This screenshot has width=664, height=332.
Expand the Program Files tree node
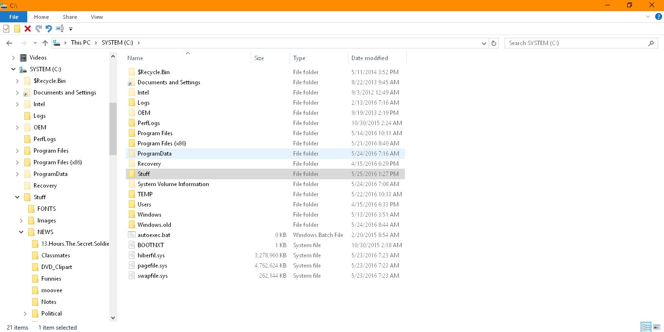pos(17,151)
